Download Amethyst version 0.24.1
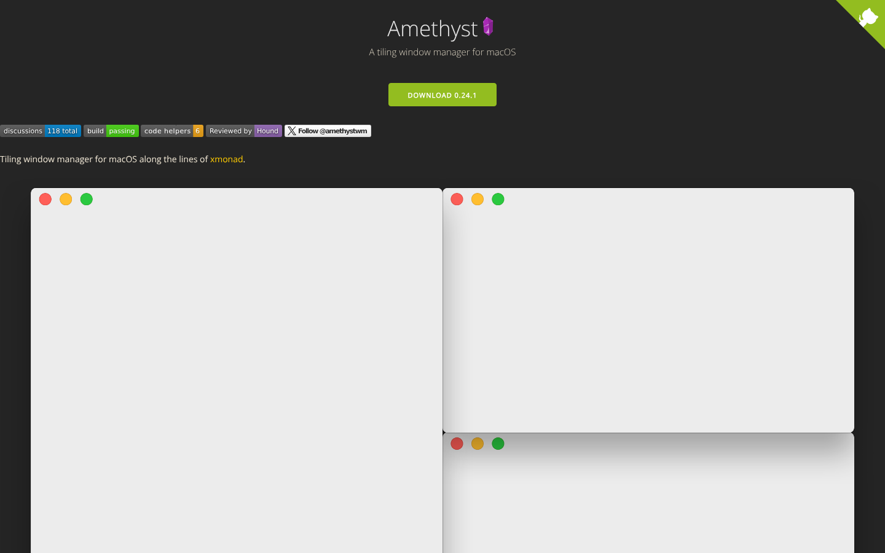Screen dimensions: 885x553 point(442,95)
